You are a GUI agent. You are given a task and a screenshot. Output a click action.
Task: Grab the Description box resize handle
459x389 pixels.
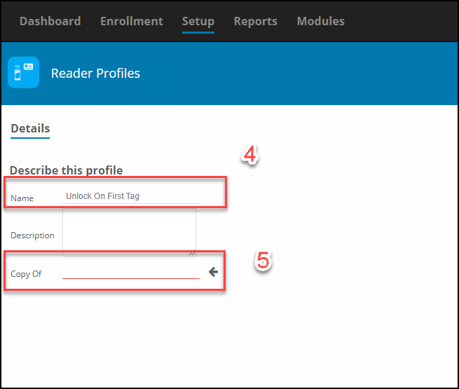coord(192,252)
